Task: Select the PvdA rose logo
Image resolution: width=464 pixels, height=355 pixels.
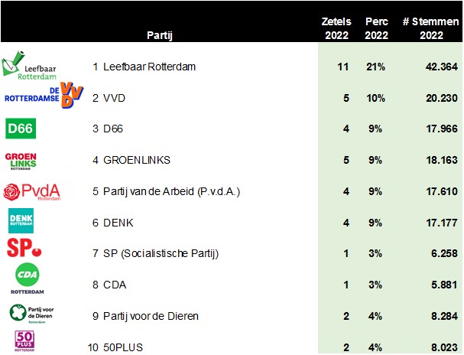Action: [31, 192]
